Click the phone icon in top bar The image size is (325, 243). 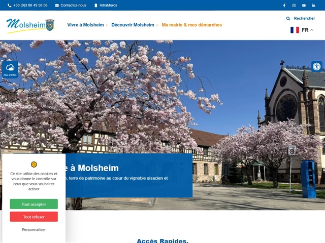[9, 6]
